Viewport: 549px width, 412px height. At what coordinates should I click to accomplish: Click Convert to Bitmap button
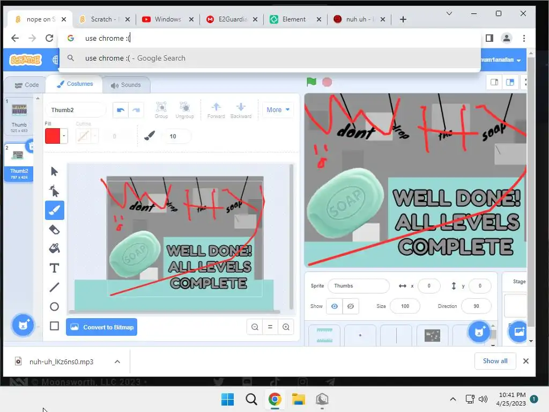click(x=101, y=327)
